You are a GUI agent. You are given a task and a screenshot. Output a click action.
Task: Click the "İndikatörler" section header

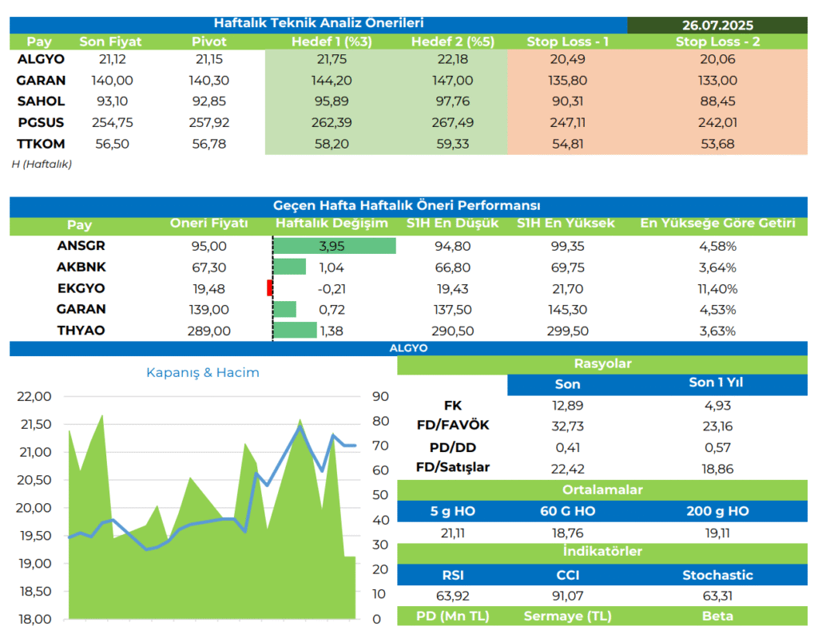602,552
